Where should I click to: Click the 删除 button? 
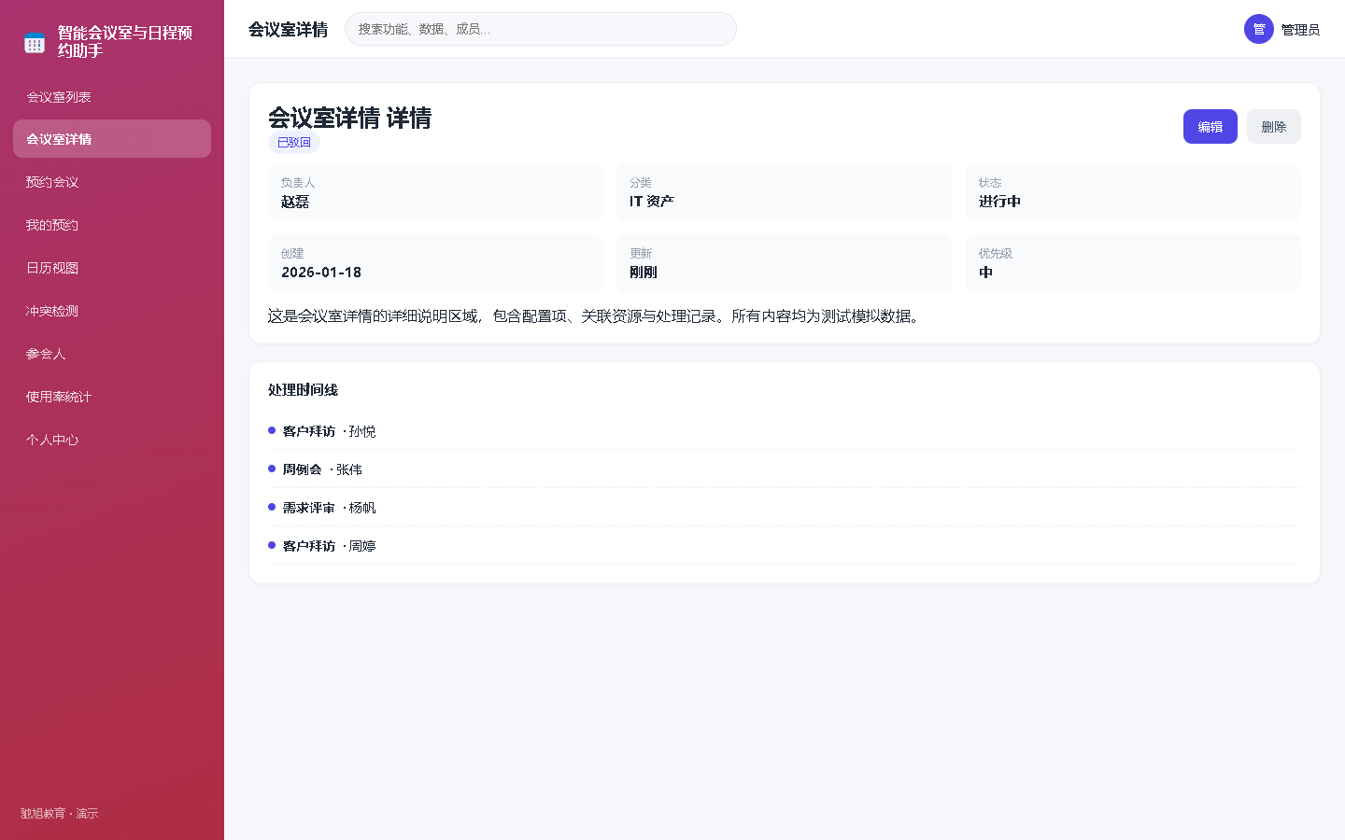tap(1273, 127)
